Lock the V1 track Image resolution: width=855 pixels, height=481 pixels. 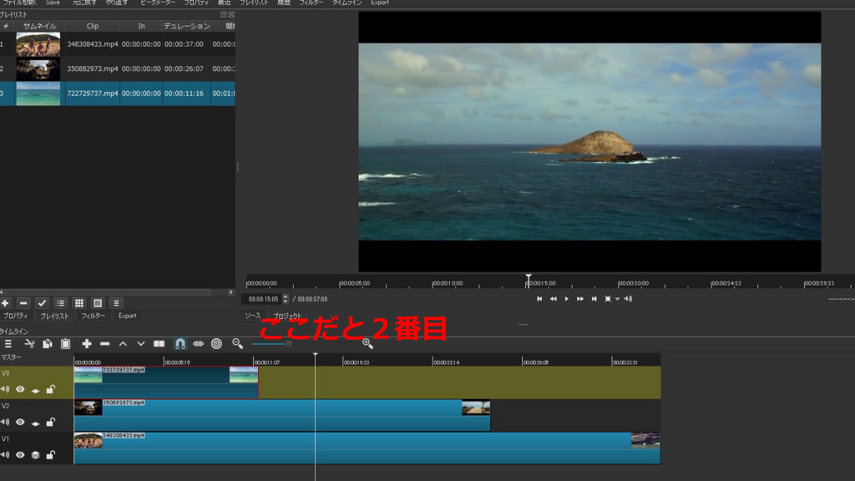coord(51,455)
